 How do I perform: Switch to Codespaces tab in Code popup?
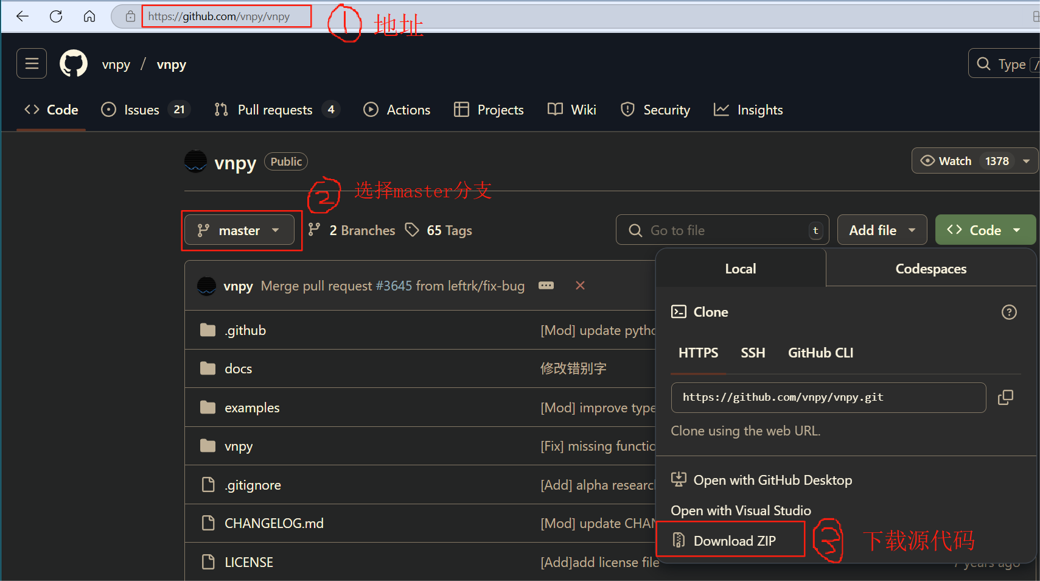pyautogui.click(x=931, y=269)
